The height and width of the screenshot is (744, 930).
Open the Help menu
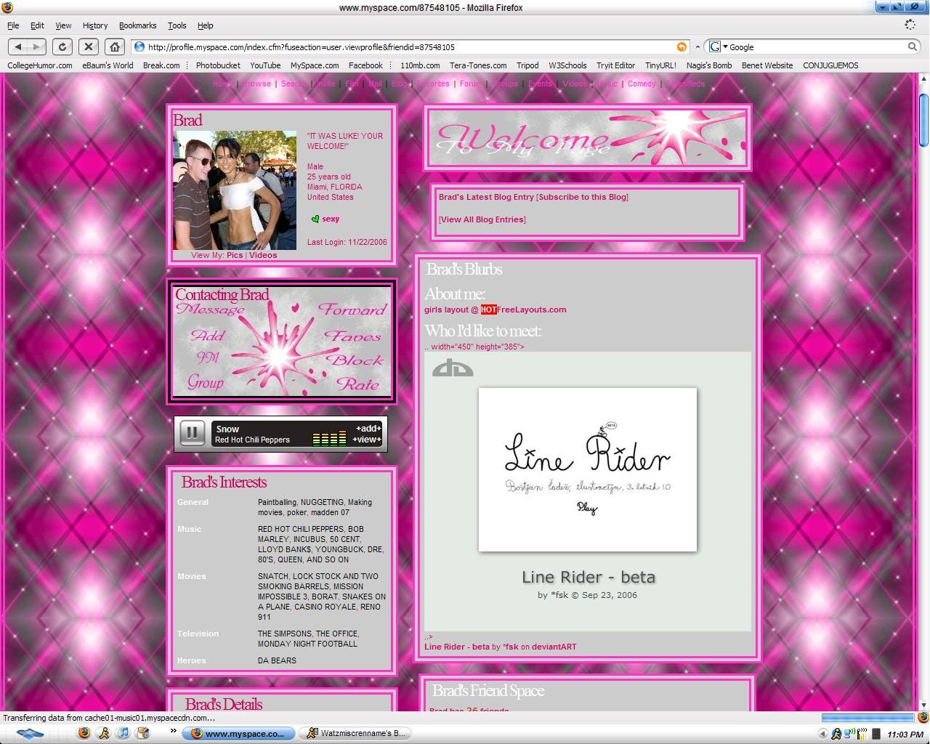[206, 25]
